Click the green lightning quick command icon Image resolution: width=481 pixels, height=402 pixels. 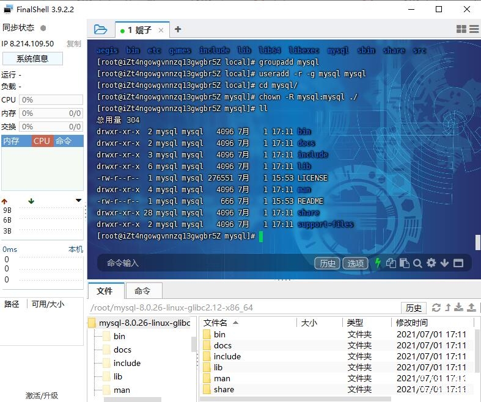tap(378, 263)
